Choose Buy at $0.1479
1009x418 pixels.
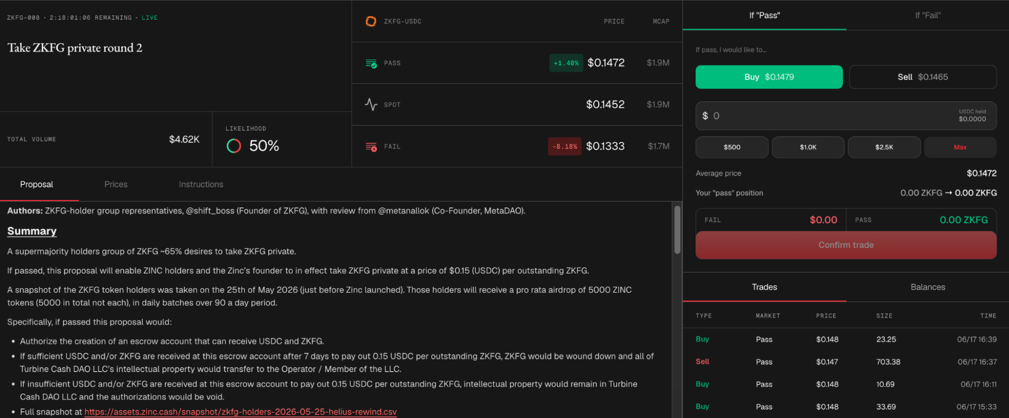(x=769, y=77)
